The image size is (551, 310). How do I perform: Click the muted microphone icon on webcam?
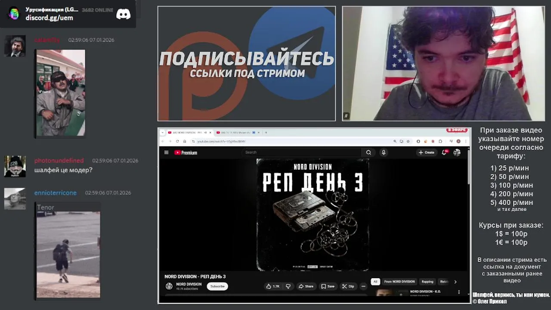tap(346, 116)
